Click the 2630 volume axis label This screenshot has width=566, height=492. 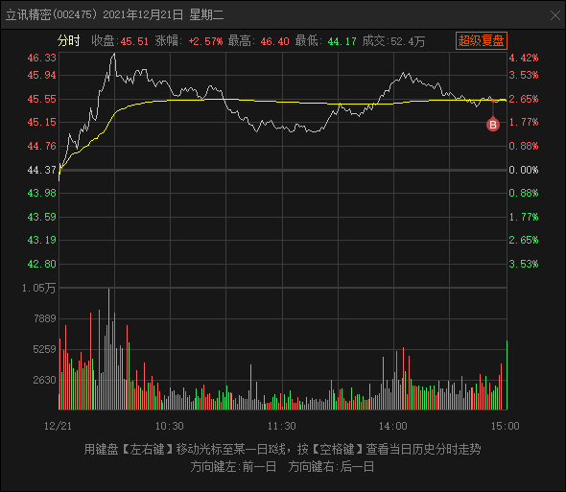click(45, 380)
